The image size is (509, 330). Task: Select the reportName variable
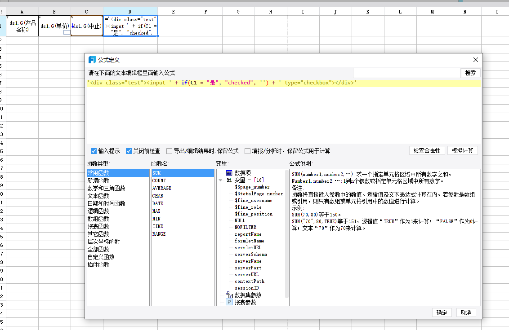(x=248, y=234)
